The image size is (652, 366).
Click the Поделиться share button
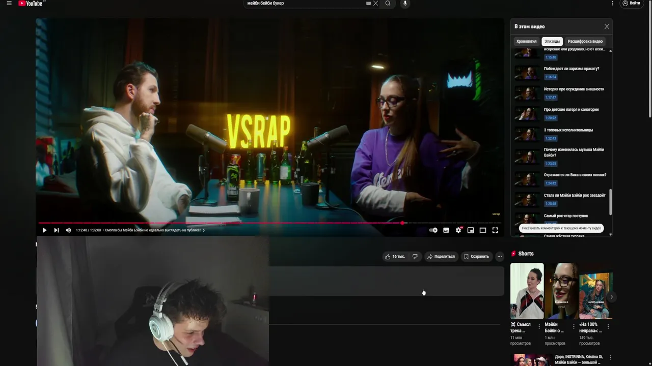pyautogui.click(x=441, y=257)
